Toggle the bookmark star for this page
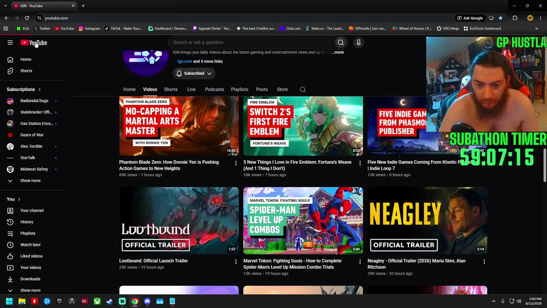Screen dimensions: 547x308 pyautogui.click(x=500, y=18)
